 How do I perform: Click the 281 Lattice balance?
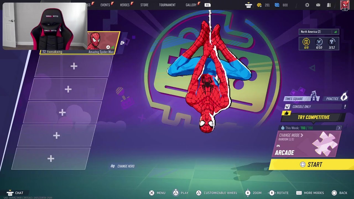coord(267,5)
